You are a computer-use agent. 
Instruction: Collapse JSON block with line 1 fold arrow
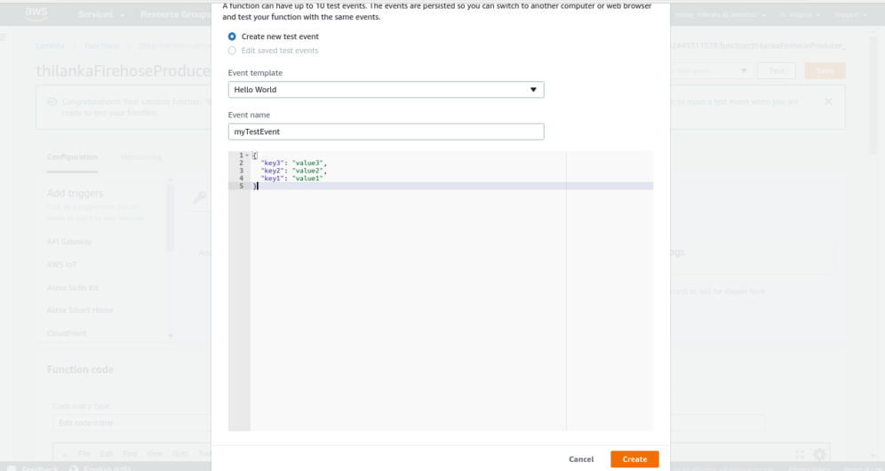(x=246, y=156)
